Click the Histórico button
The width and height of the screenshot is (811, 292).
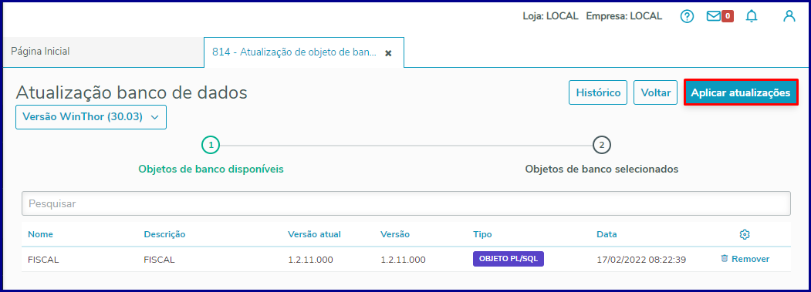(x=598, y=92)
